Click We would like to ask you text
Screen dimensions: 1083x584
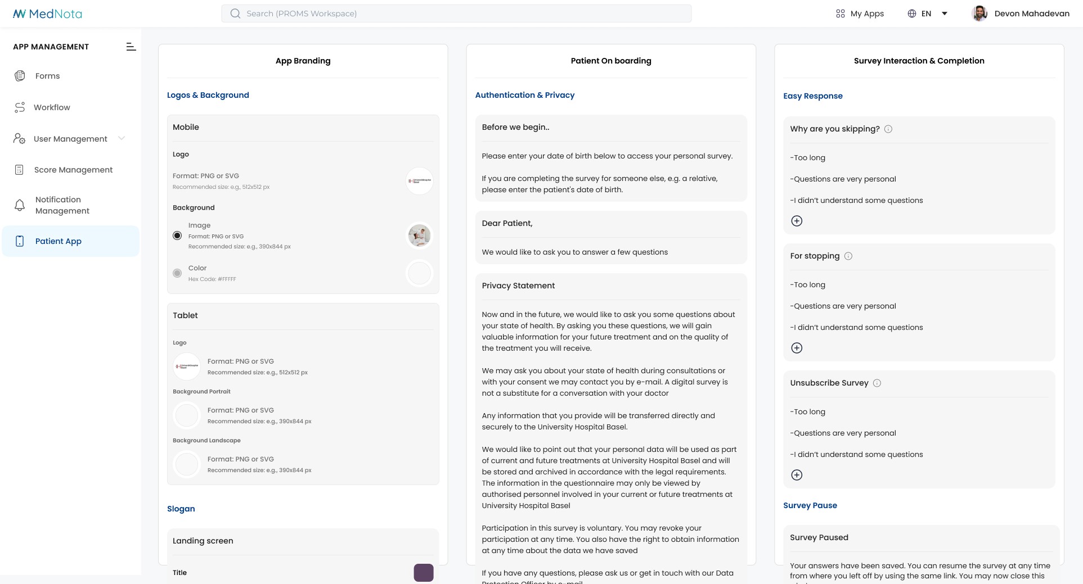click(575, 252)
